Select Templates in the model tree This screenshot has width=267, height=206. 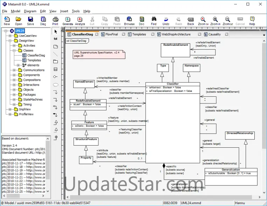pyautogui.click(x=34, y=60)
